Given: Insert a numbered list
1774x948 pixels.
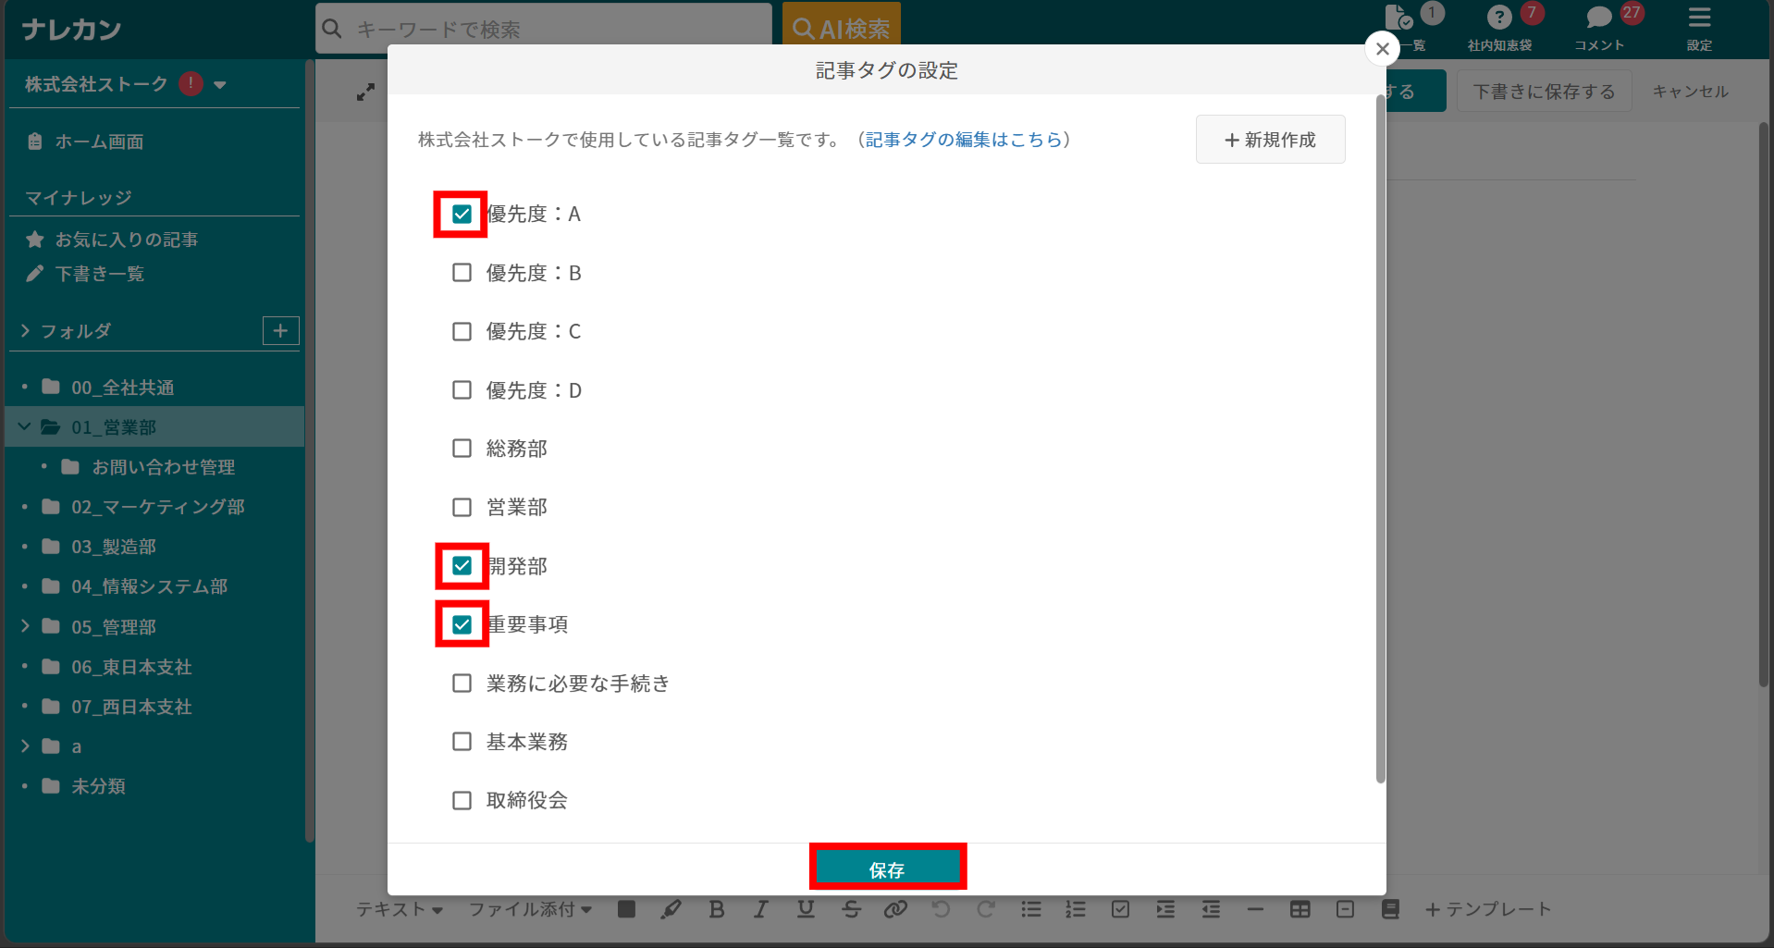Looking at the screenshot, I should [x=1076, y=909].
